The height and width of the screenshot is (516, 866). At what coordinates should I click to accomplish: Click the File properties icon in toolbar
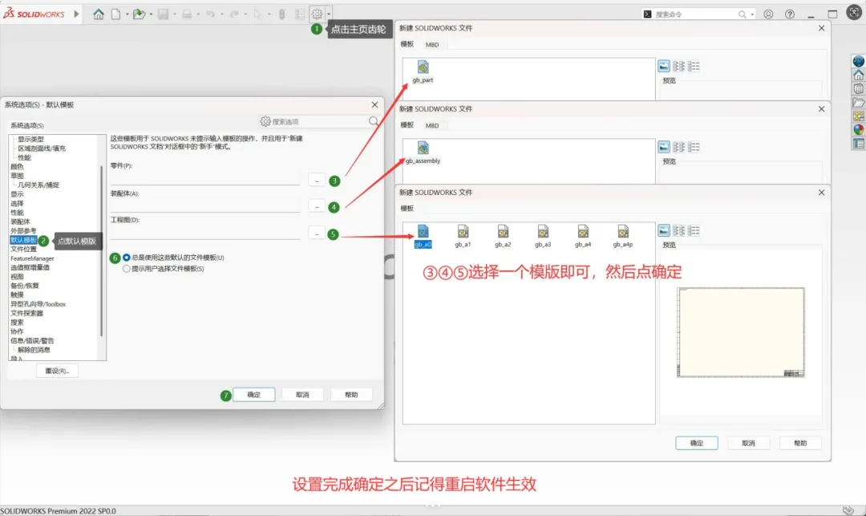tap(299, 14)
